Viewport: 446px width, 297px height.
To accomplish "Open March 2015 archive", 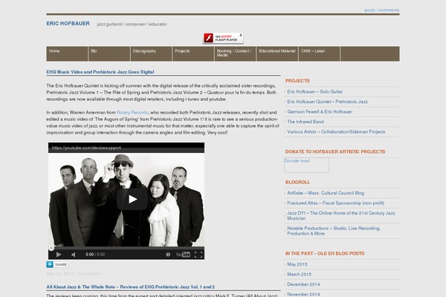I will coord(300,274).
